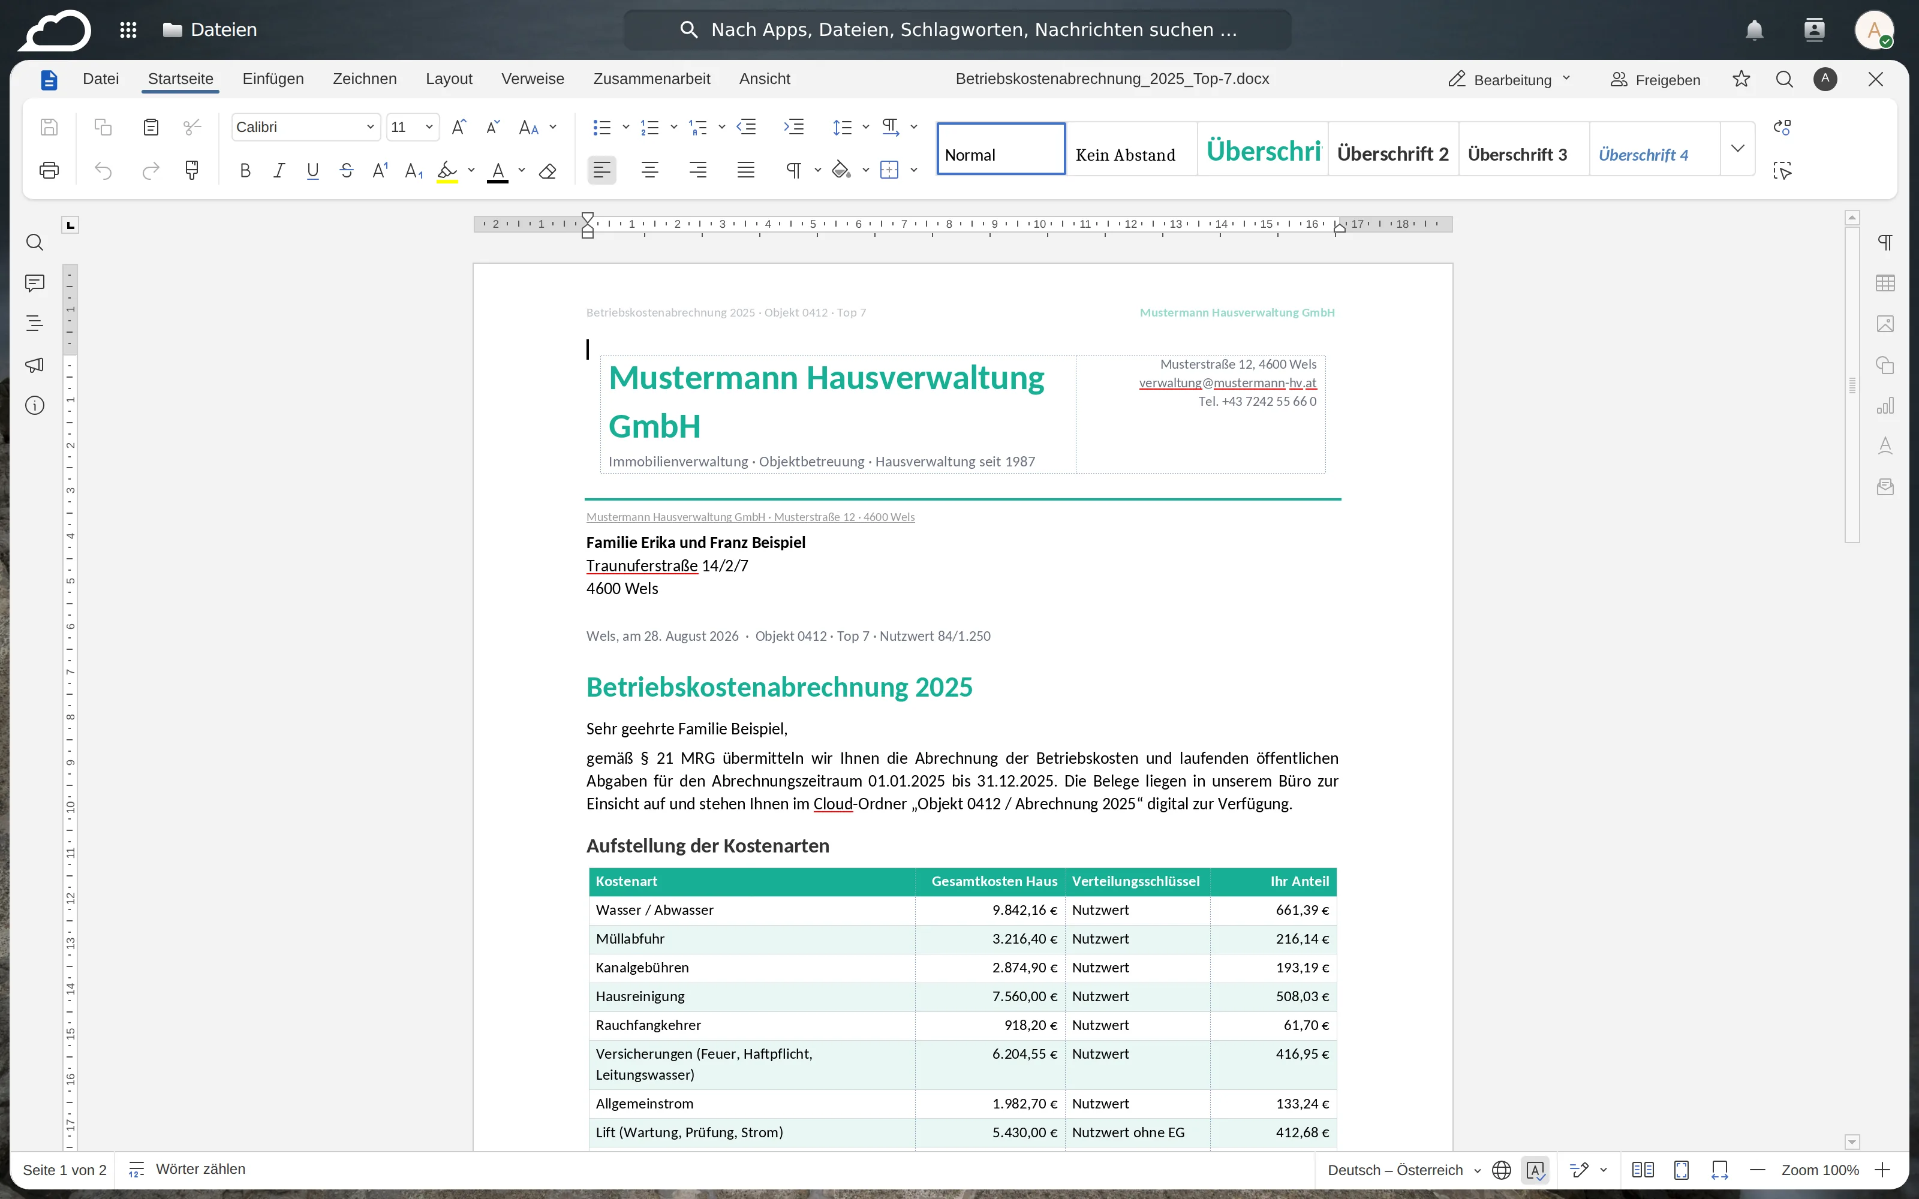Click the Increase indent icon
This screenshot has width=1919, height=1199.
tap(794, 127)
